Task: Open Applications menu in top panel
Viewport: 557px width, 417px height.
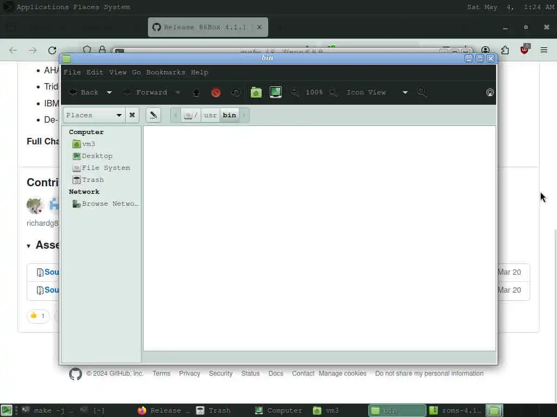Action: (42, 7)
